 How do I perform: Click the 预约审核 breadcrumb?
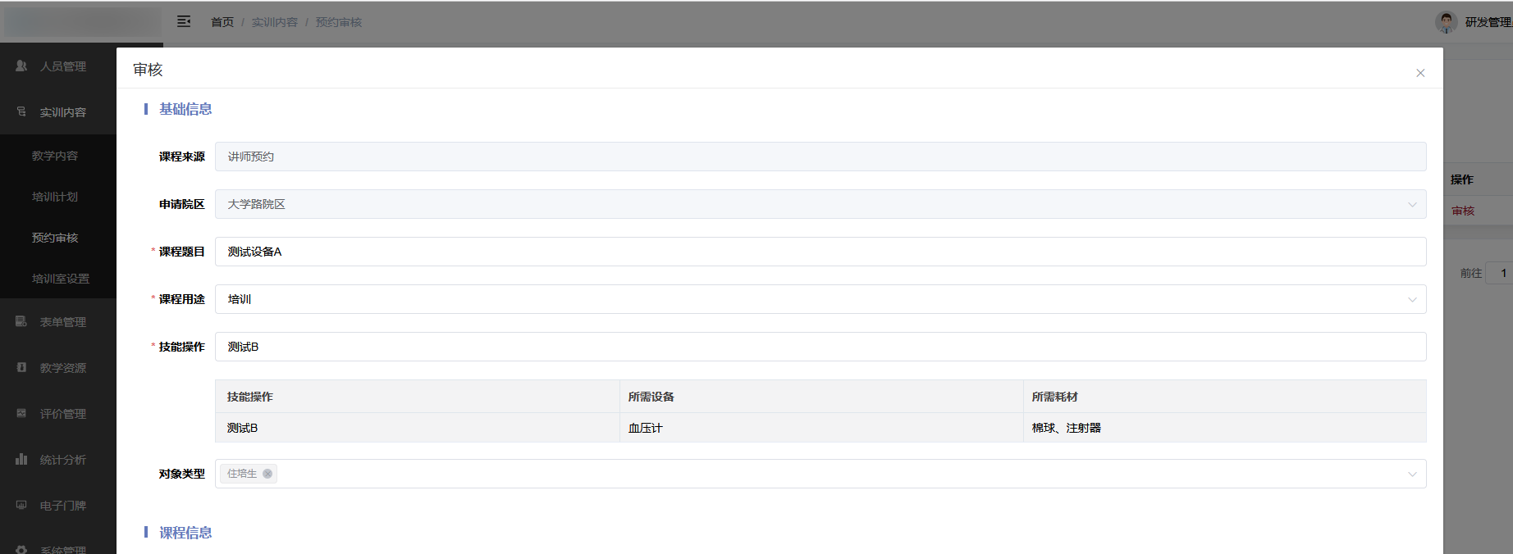point(339,22)
